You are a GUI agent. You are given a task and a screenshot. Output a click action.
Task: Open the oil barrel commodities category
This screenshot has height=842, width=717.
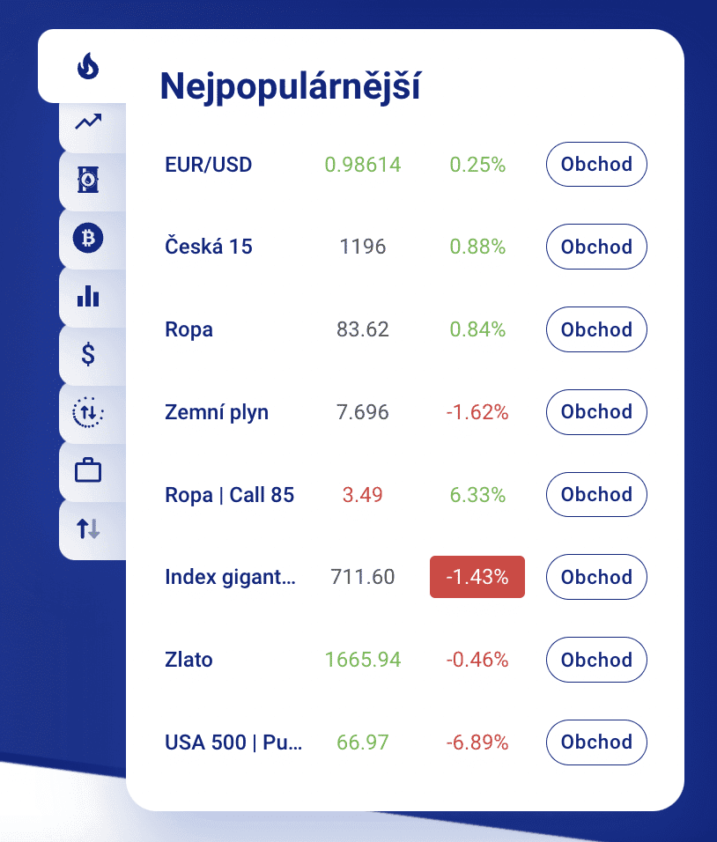point(88,180)
